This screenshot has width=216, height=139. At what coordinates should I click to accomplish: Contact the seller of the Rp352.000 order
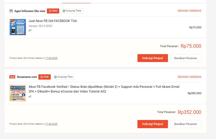point(152,124)
